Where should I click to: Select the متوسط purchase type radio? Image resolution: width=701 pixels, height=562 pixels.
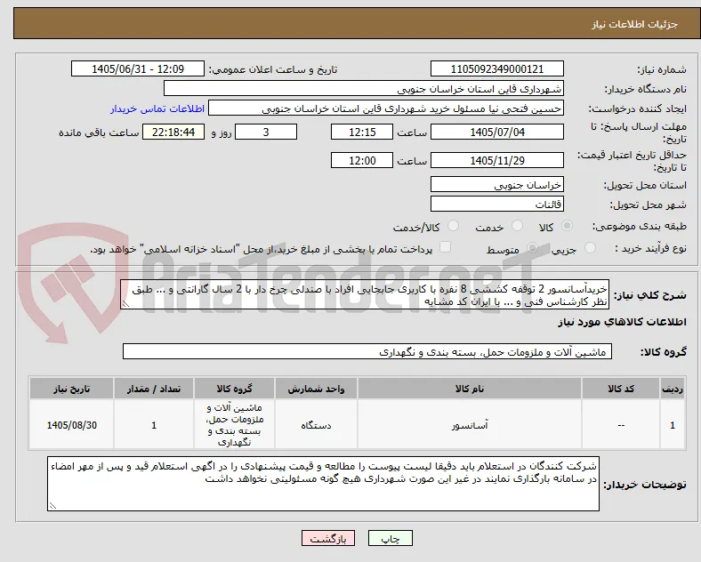coord(532,248)
